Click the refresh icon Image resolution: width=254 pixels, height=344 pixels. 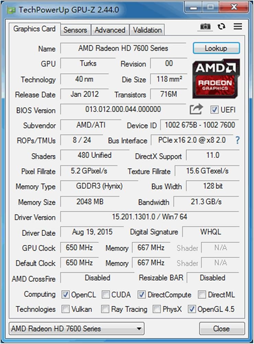coord(222,26)
